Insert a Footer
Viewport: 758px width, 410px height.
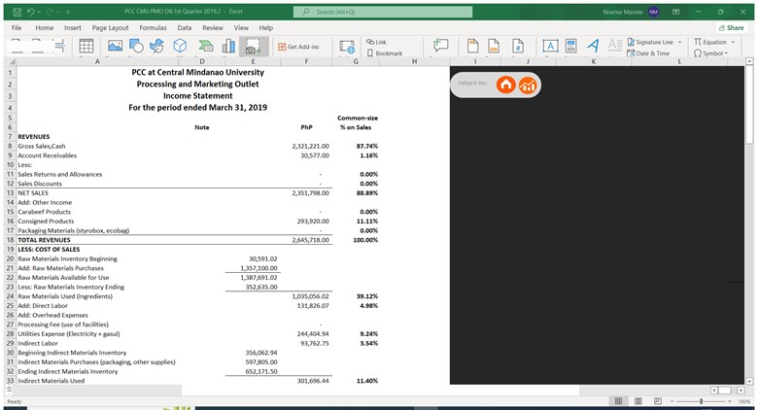click(494, 46)
